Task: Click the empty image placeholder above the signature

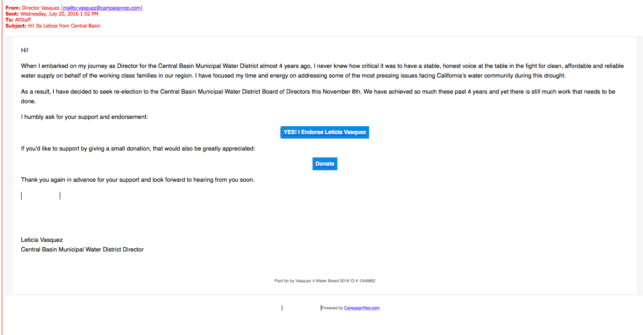Action: click(40, 196)
